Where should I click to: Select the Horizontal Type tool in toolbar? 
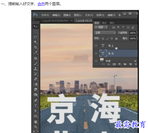point(36,105)
